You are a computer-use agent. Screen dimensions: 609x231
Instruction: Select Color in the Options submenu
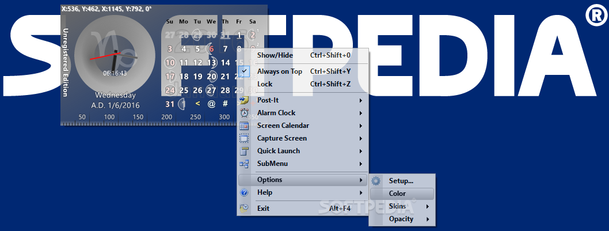click(402, 194)
